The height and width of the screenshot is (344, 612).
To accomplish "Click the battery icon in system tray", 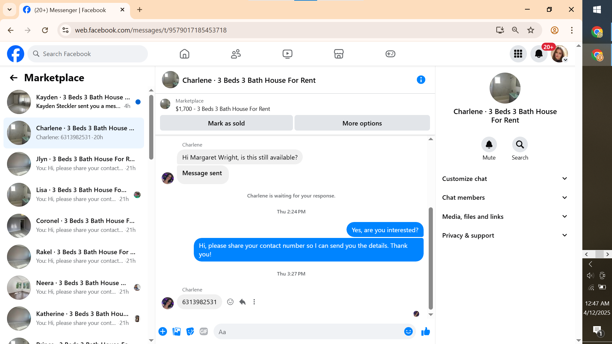I will [602, 287].
